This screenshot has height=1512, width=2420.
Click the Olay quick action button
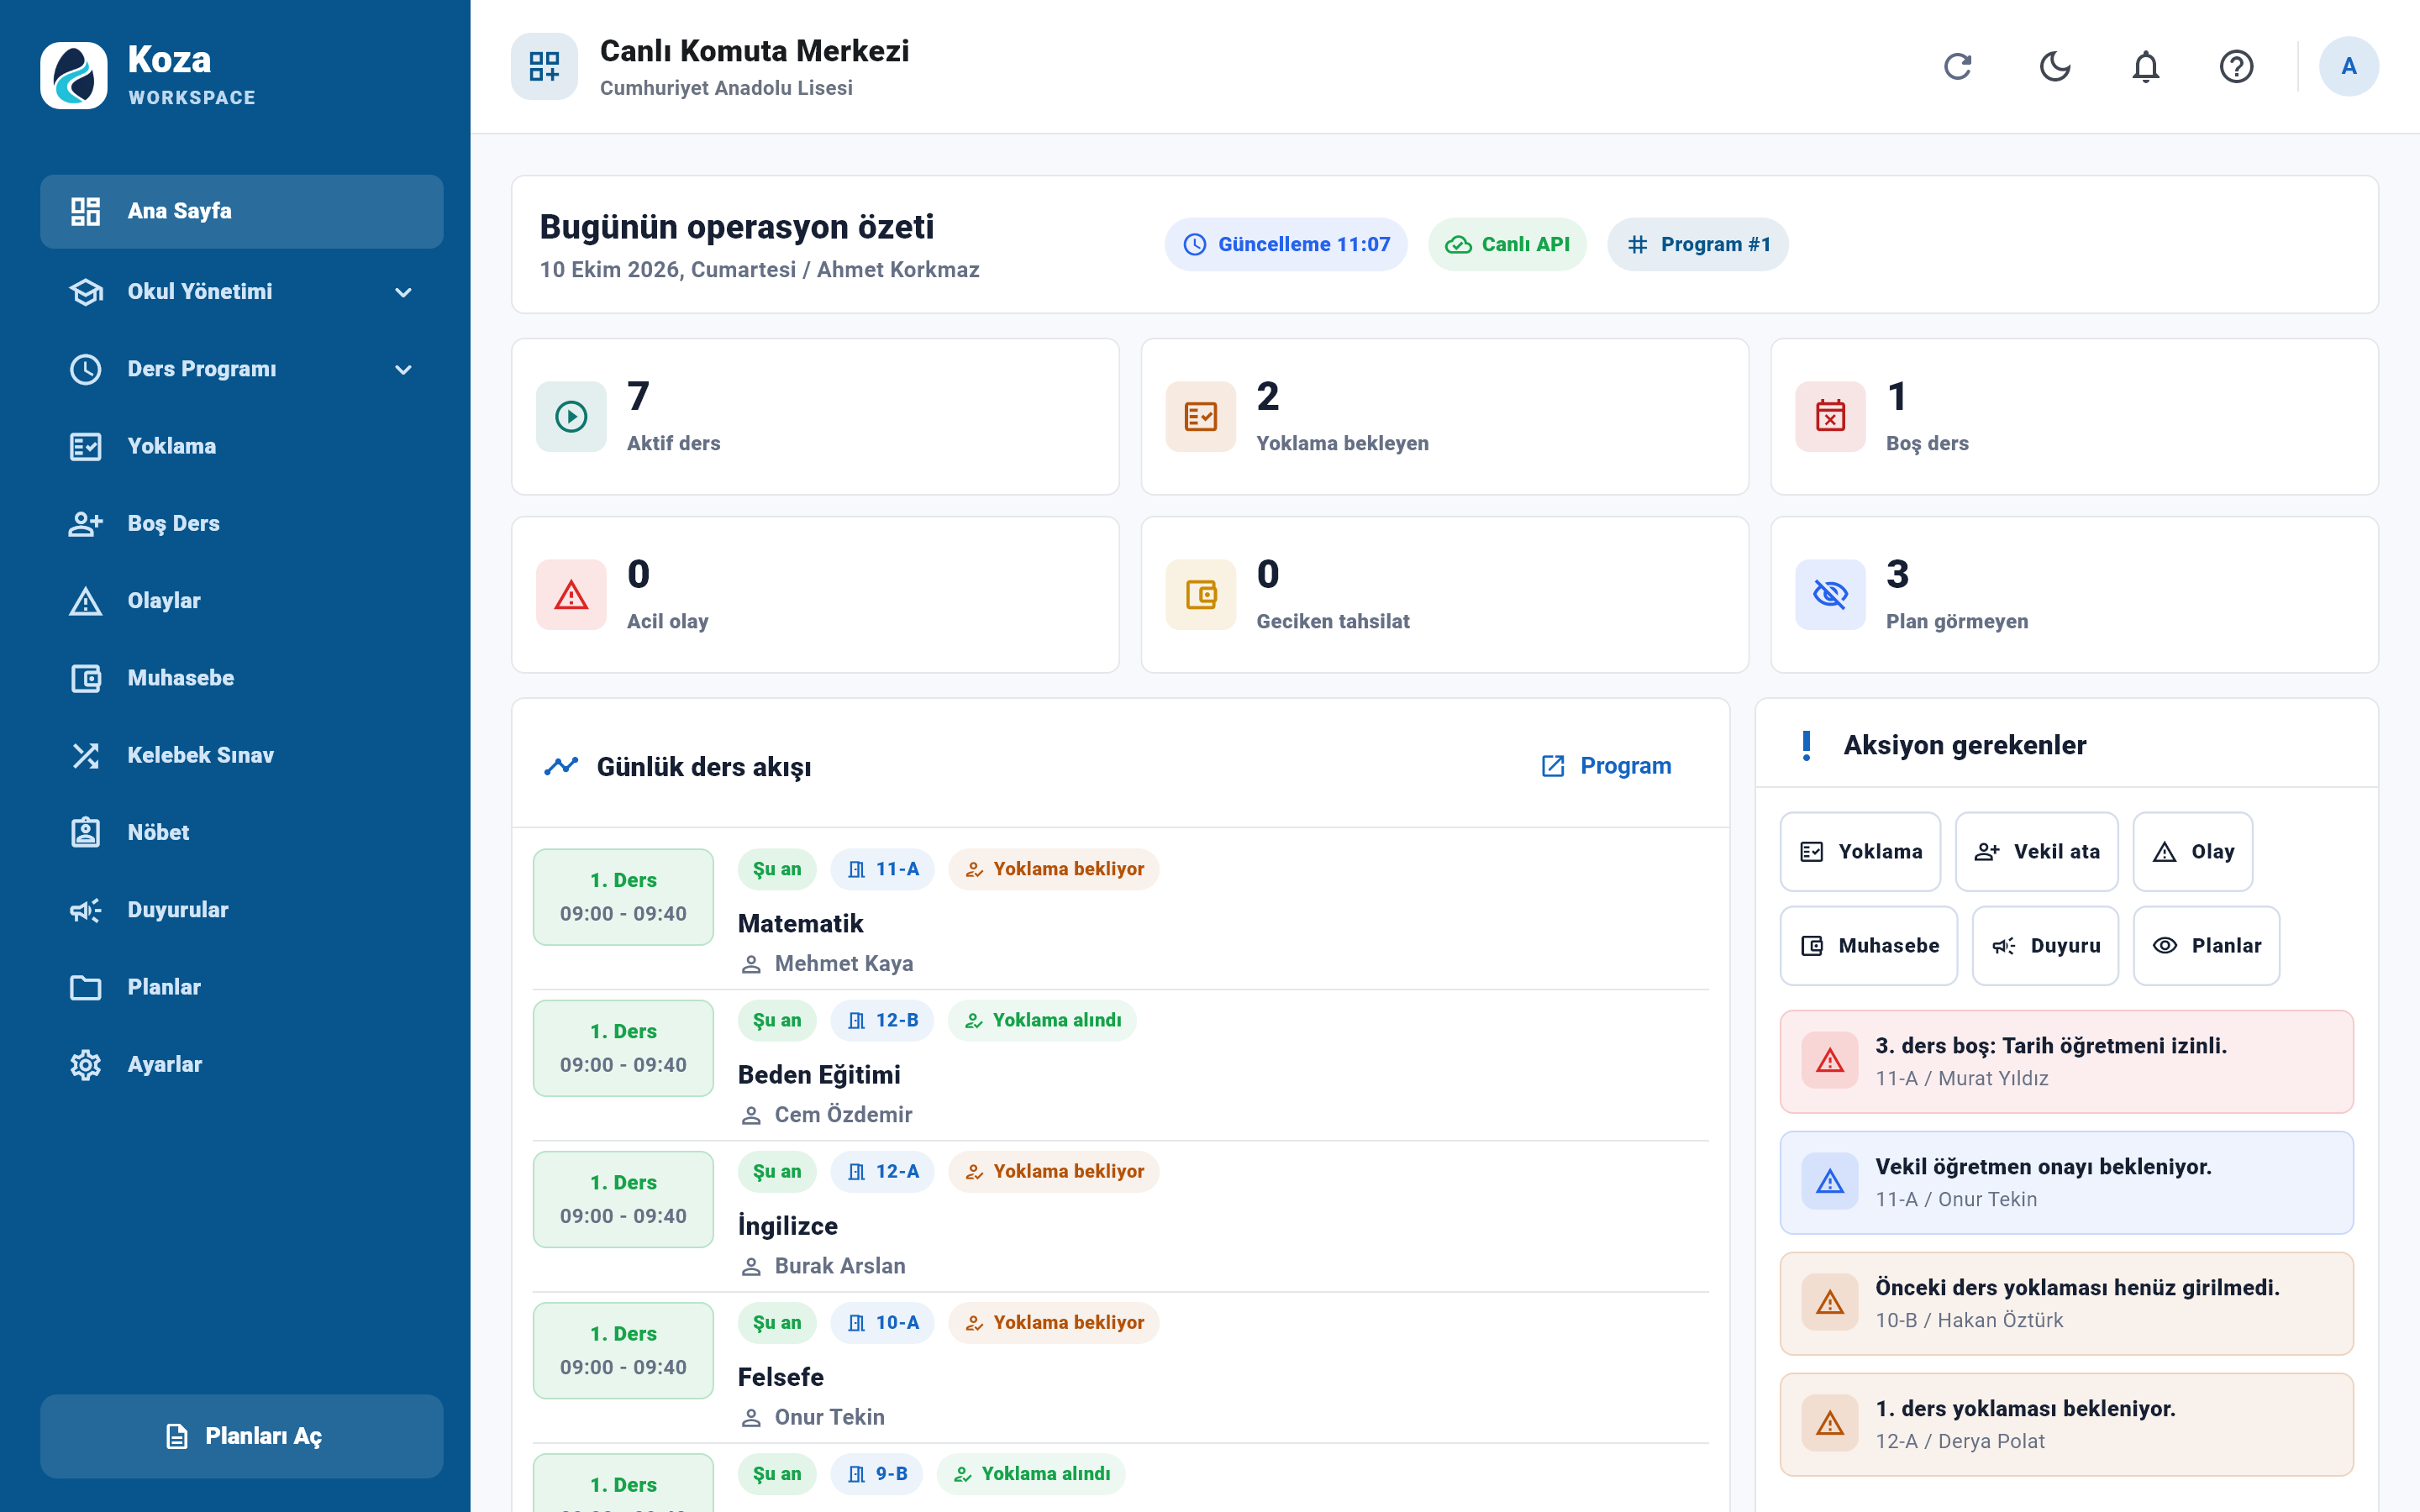coord(2192,851)
